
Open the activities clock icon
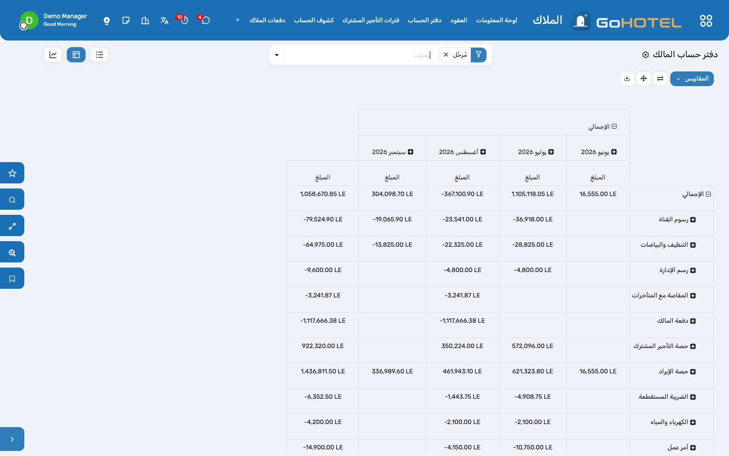(184, 20)
